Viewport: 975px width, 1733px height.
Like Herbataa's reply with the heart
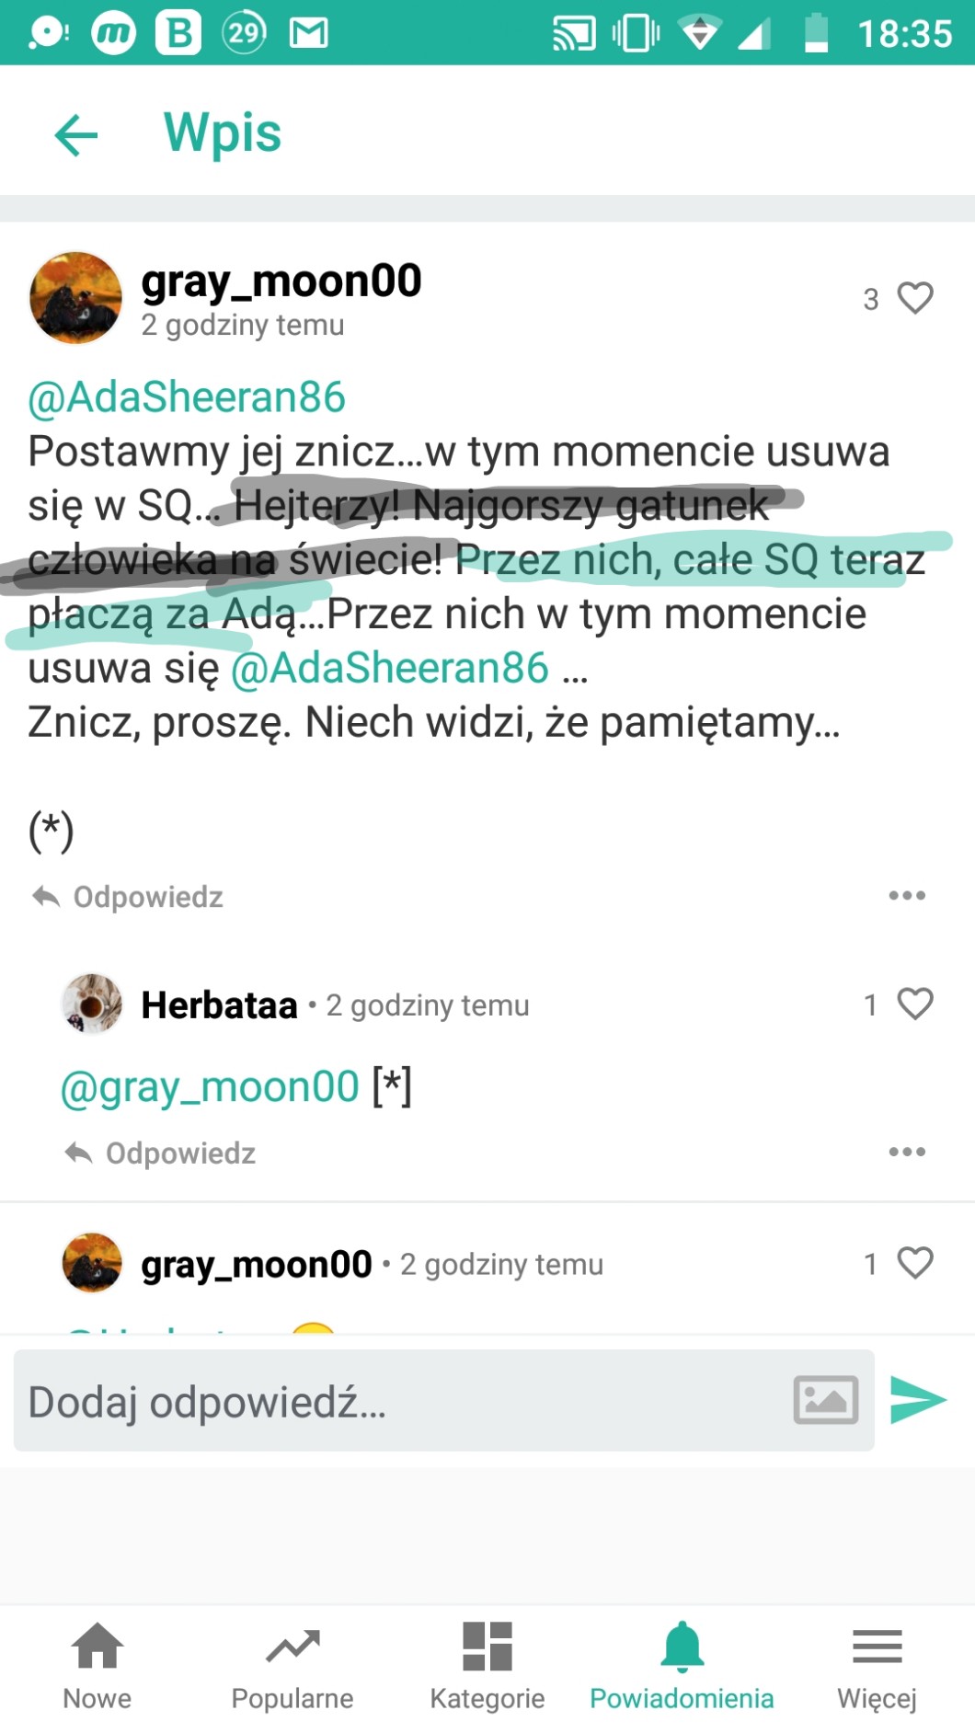[914, 1004]
